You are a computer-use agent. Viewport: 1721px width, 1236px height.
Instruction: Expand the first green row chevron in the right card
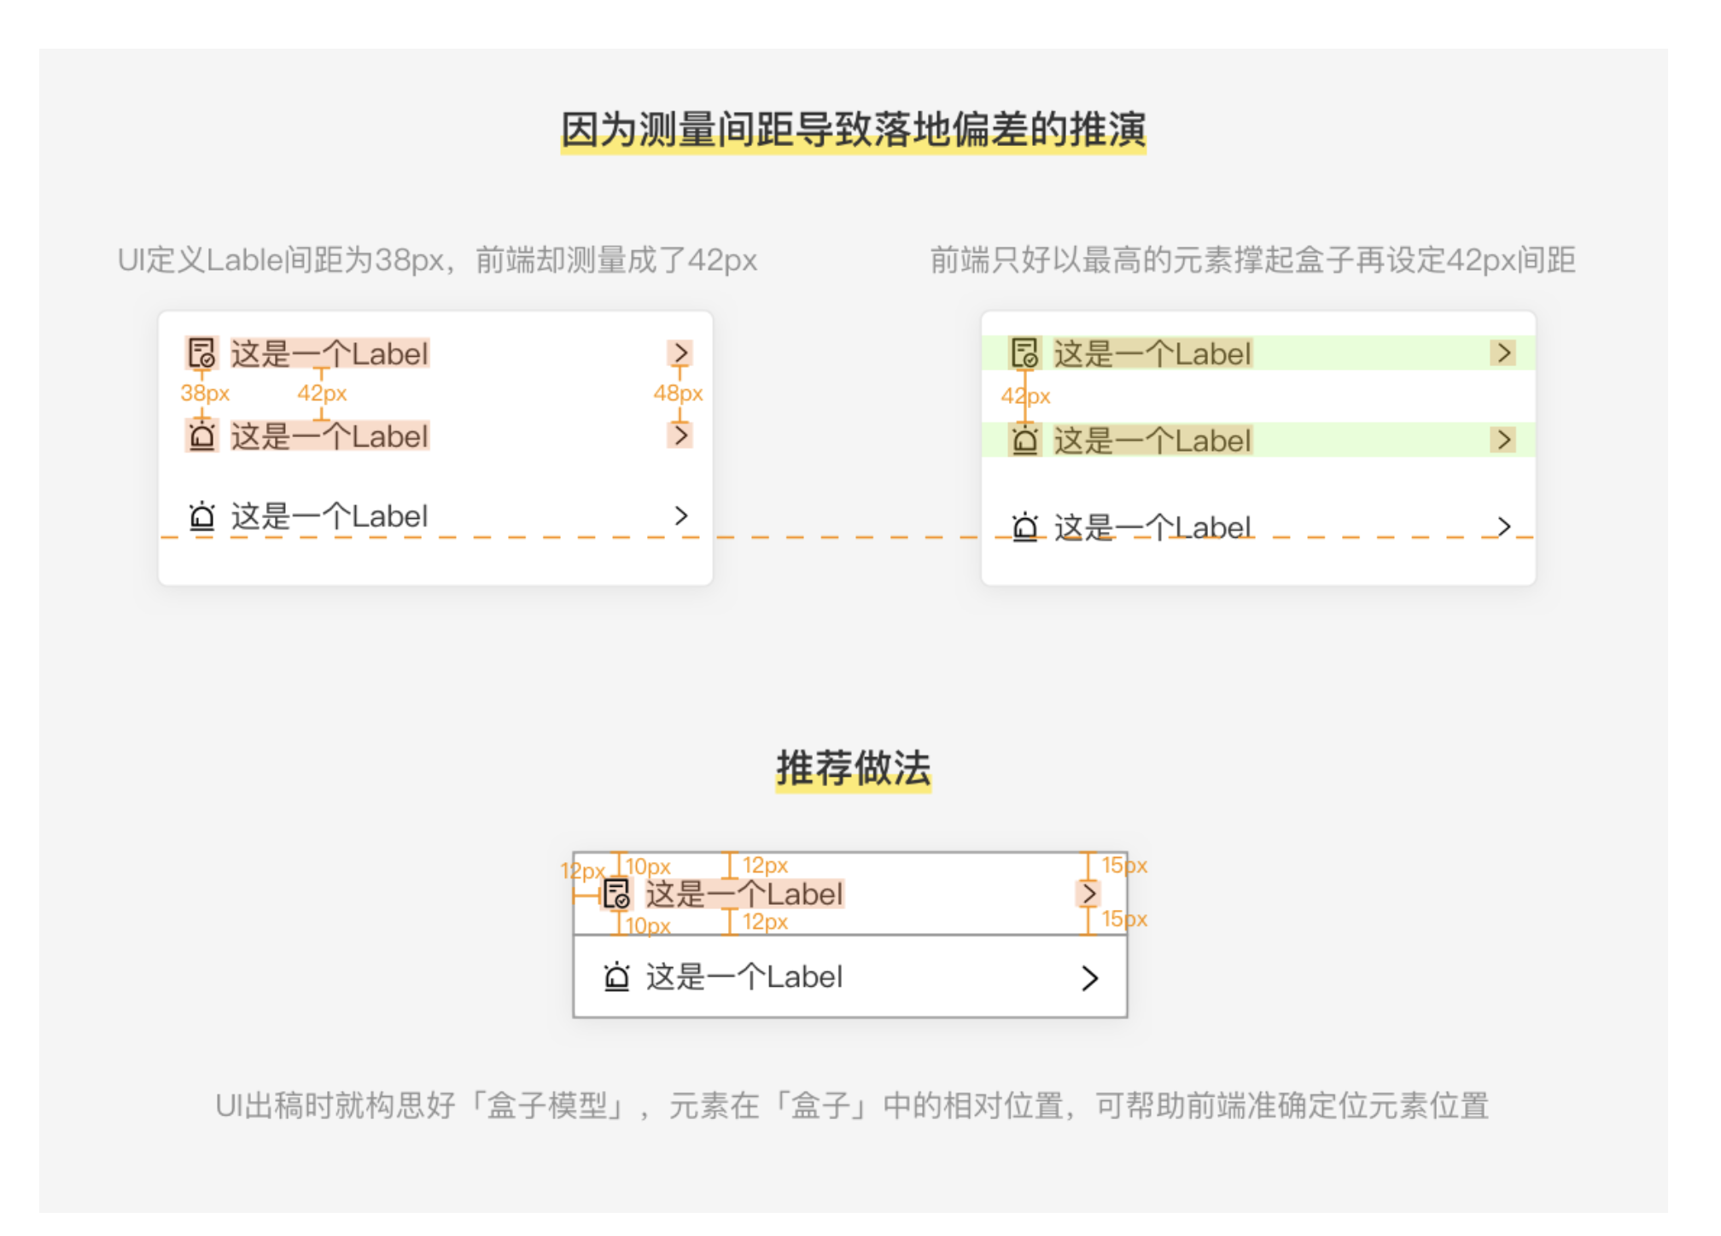click(1504, 353)
